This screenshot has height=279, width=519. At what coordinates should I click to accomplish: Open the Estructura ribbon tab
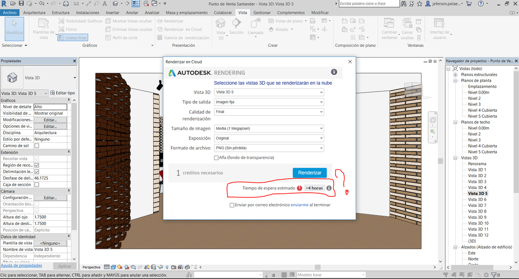point(61,12)
